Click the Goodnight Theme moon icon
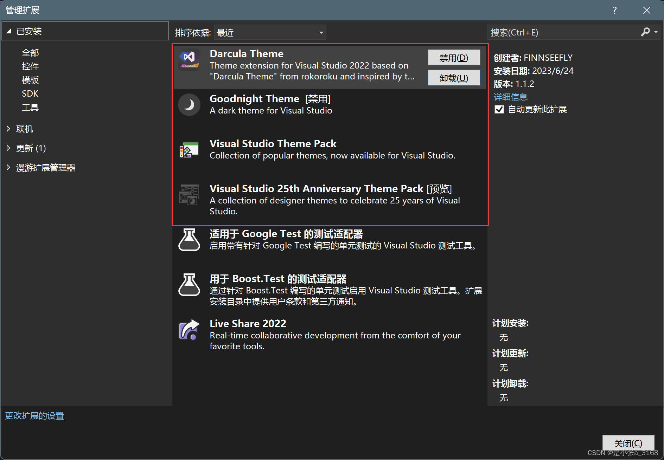Screen dimensions: 664x460 point(189,105)
